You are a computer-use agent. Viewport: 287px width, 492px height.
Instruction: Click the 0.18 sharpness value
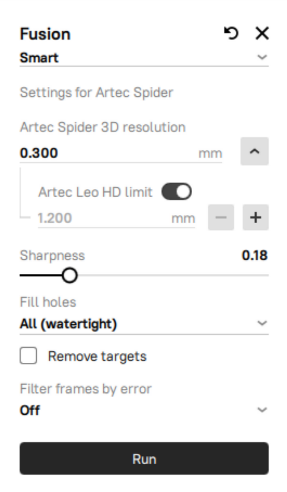254,255
